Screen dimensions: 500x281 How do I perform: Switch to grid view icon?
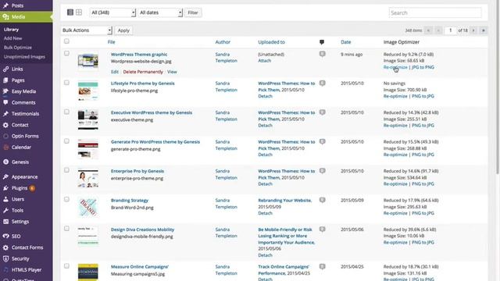pyautogui.click(x=79, y=12)
